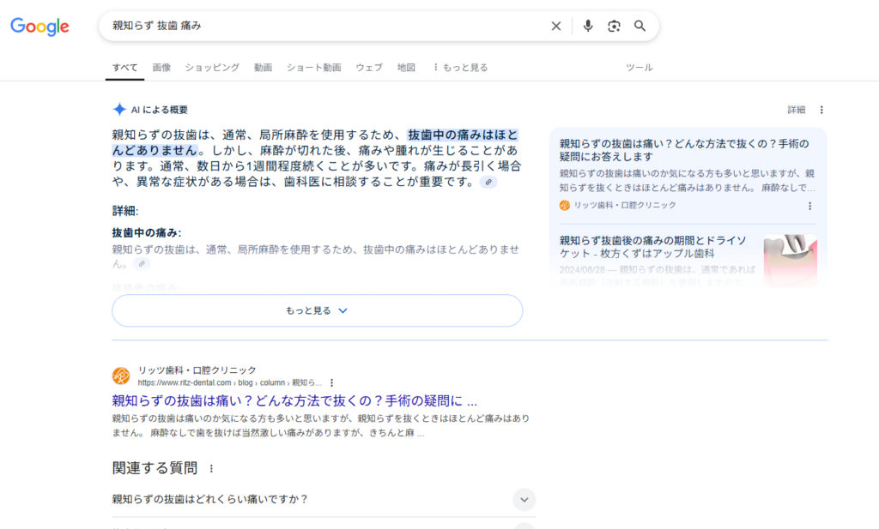Click the source link chip after AI summary paragraph
879x529 pixels.
click(x=488, y=183)
